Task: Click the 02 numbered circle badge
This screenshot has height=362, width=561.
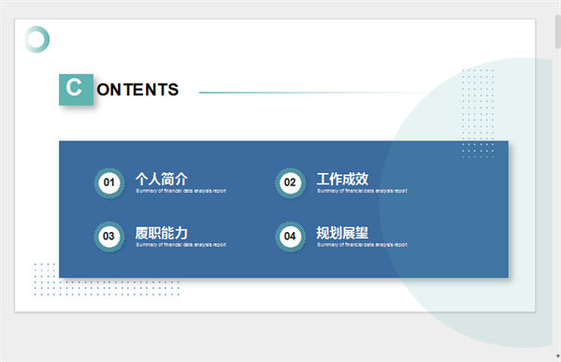Action: click(x=290, y=182)
